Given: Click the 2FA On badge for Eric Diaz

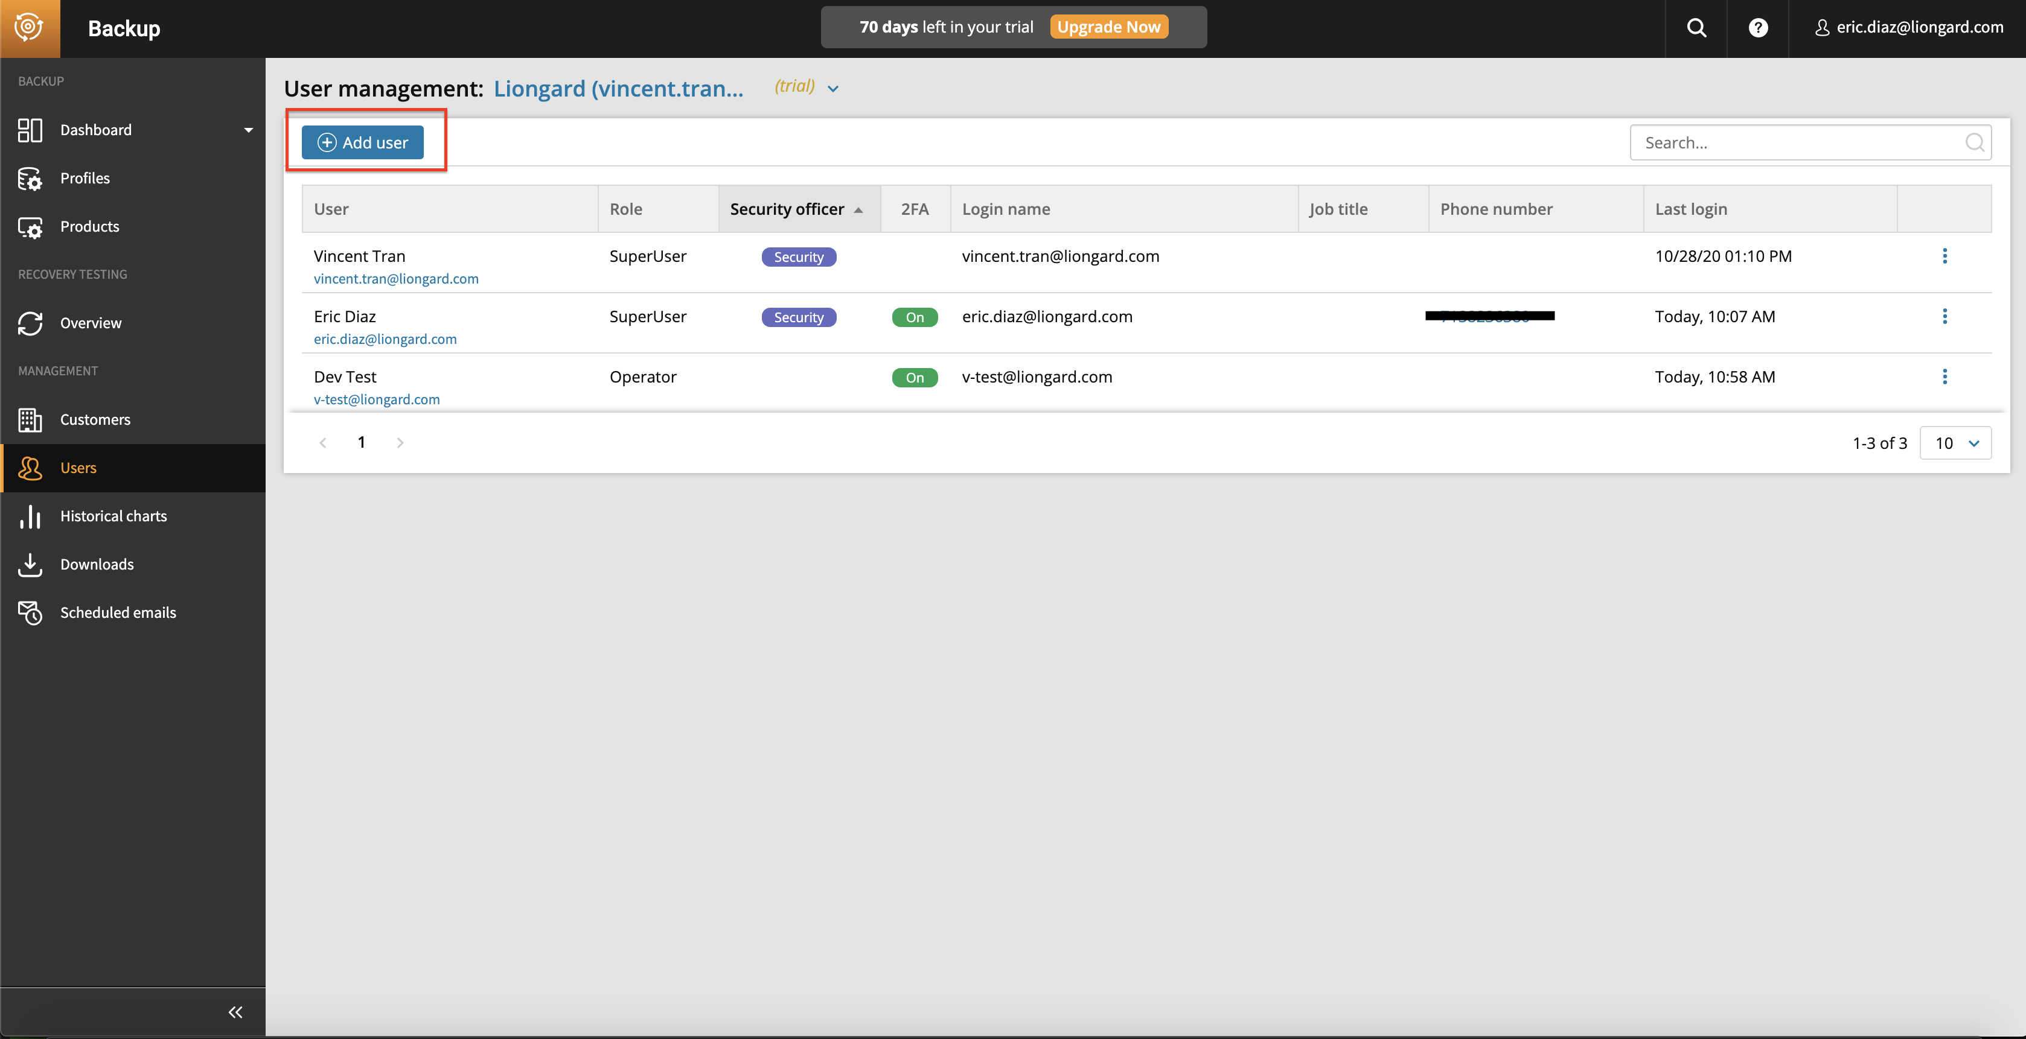Looking at the screenshot, I should (914, 317).
